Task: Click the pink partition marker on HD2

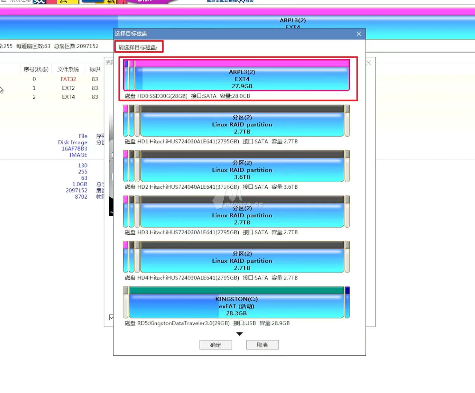Action: point(126,154)
